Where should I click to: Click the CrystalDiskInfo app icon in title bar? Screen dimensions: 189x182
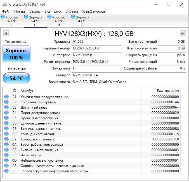pos(5,4)
